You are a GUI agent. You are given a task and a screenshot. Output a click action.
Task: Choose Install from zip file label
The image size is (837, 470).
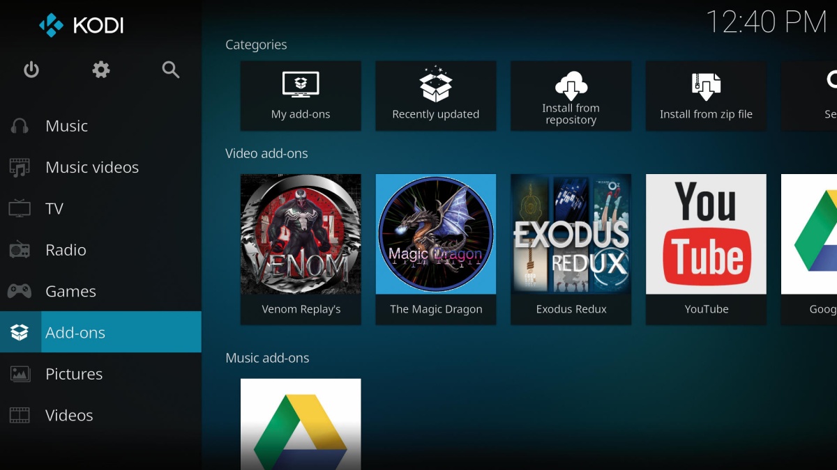click(707, 114)
